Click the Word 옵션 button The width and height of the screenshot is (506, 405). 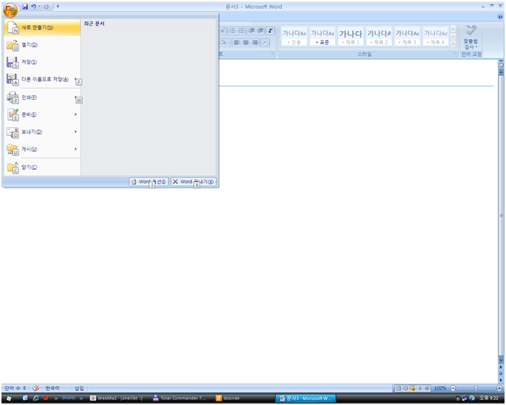(149, 182)
